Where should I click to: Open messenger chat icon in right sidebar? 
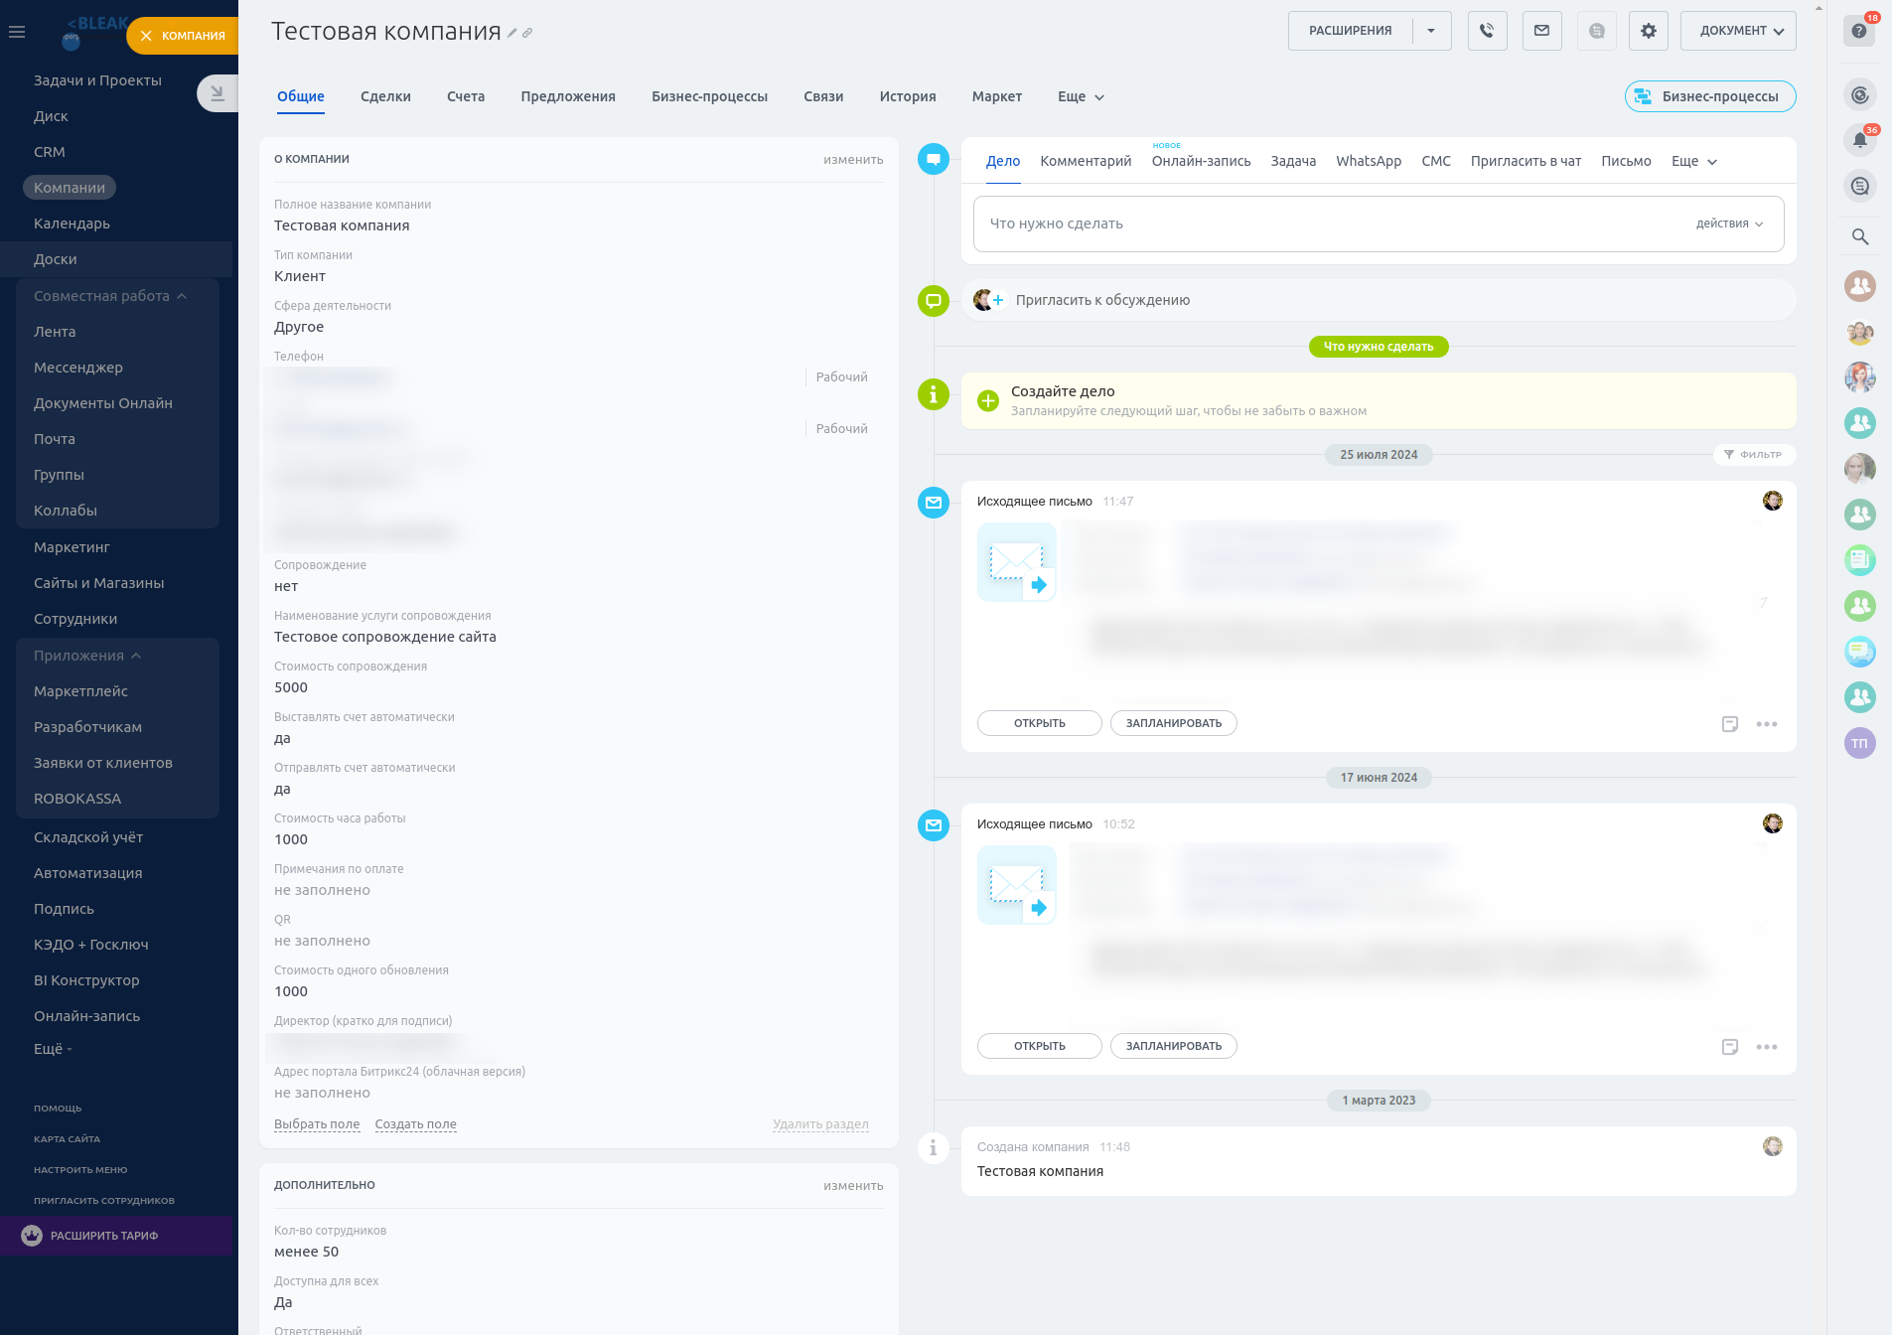pos(1860,186)
